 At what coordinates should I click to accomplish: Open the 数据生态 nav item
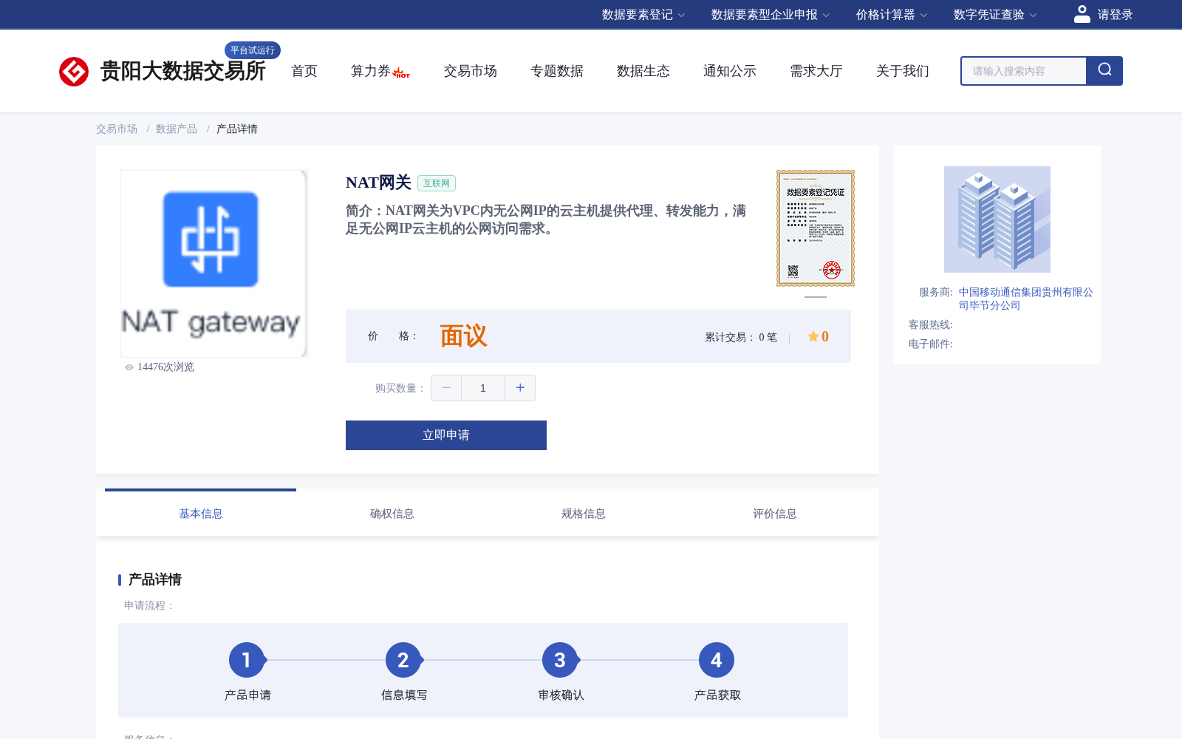click(x=643, y=71)
